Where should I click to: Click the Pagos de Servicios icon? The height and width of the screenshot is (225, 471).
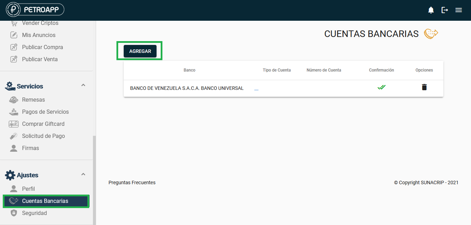[13, 112]
